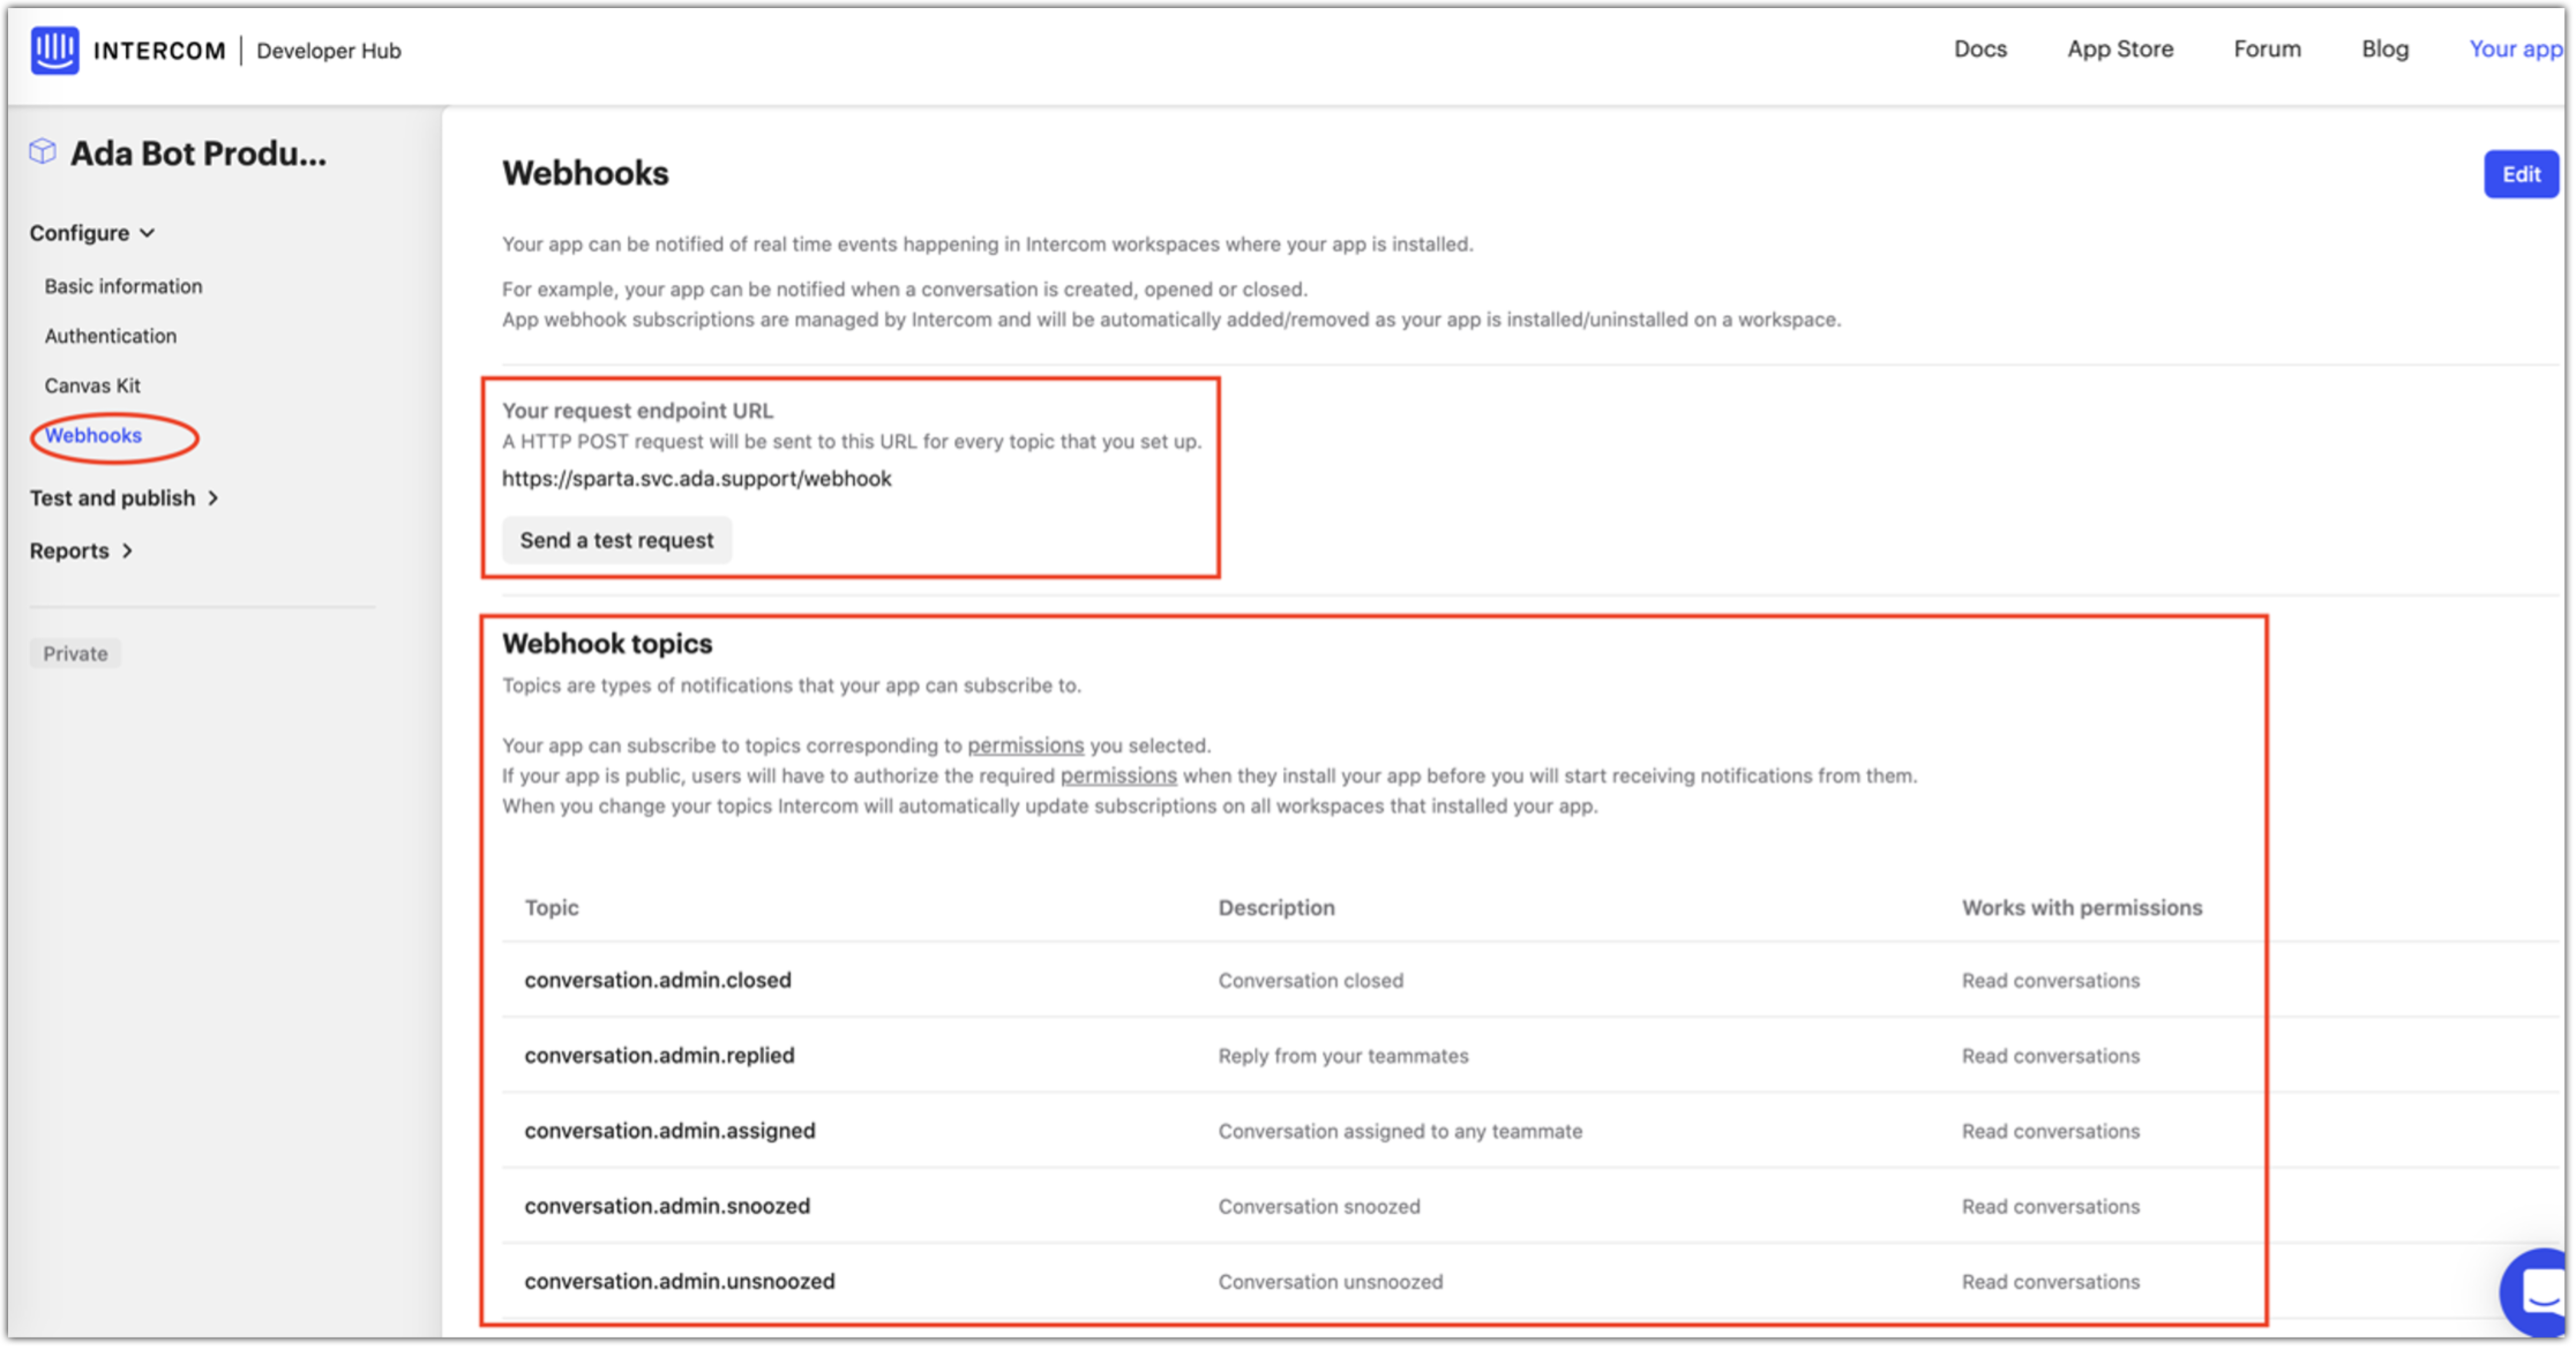Open Basic information settings
Viewport: 2576px width, 1349px height.
coord(123,286)
